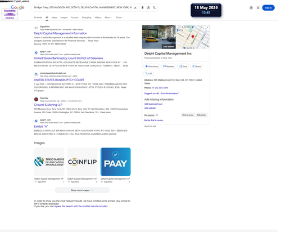
Task: Open the map thumbnail with red pin
Action: tap(193, 37)
